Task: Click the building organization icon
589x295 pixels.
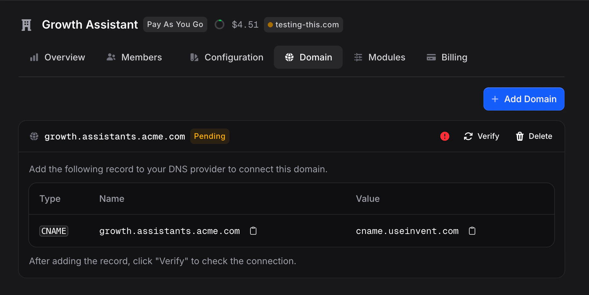Action: pyautogui.click(x=26, y=25)
